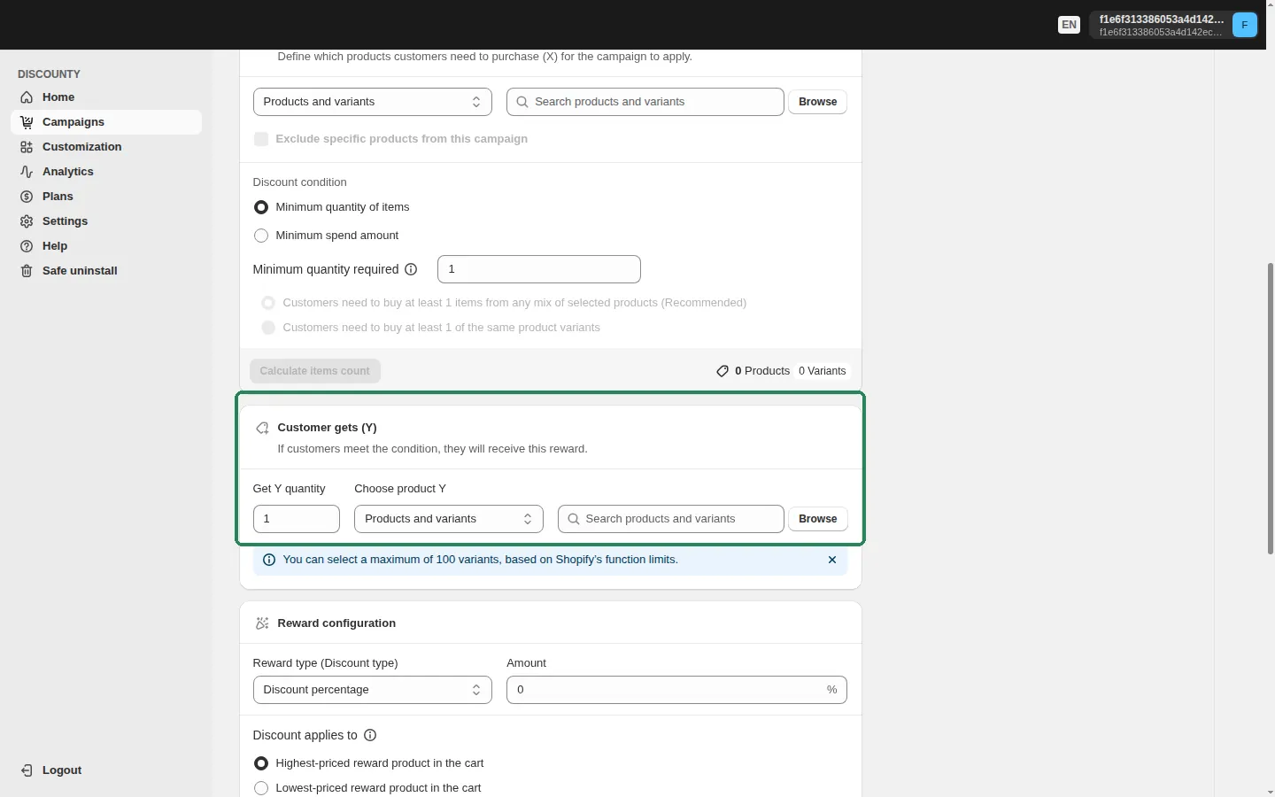This screenshot has height=797, width=1275.
Task: Select Lowest-priced reward product in the cart
Action: coord(261,788)
